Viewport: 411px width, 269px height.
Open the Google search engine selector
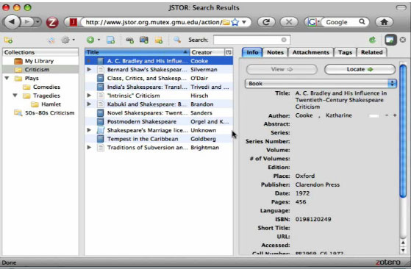(x=313, y=22)
